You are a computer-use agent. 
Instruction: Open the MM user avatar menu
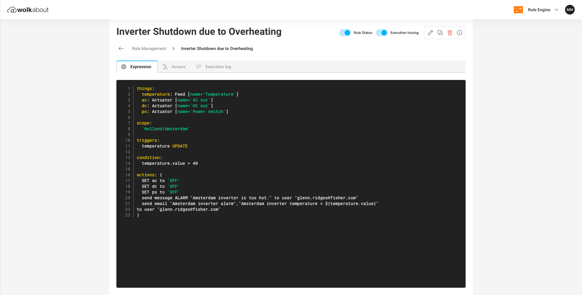click(570, 10)
